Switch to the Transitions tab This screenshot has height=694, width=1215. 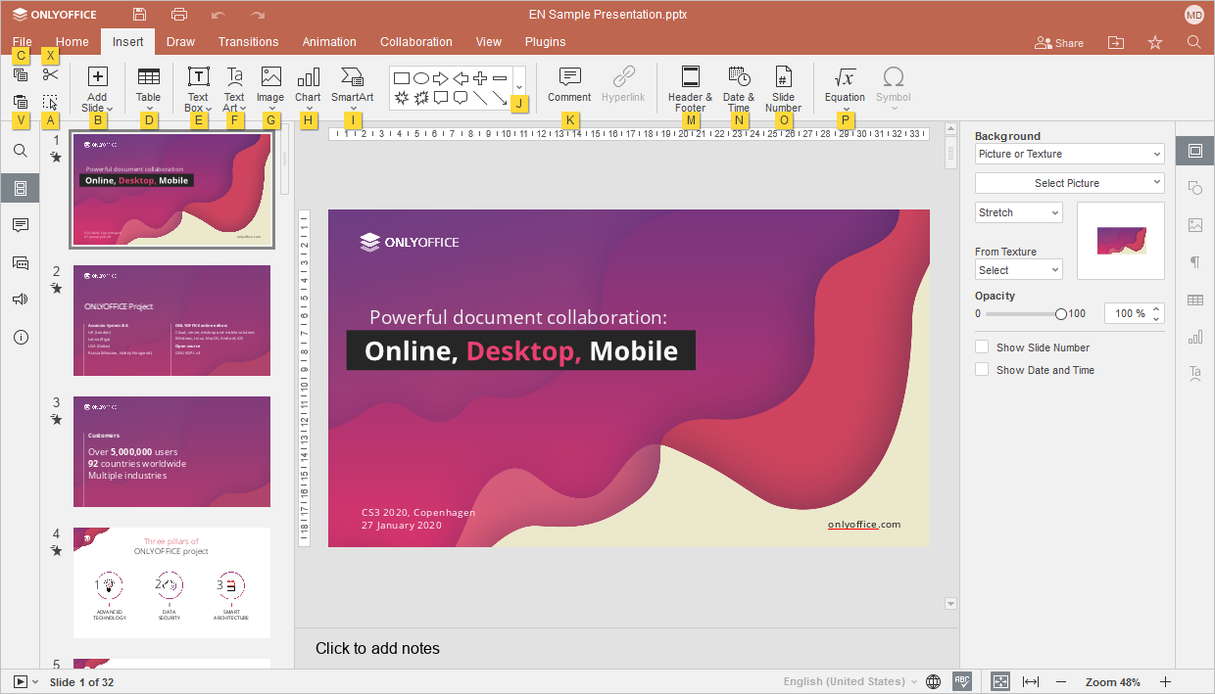[248, 42]
